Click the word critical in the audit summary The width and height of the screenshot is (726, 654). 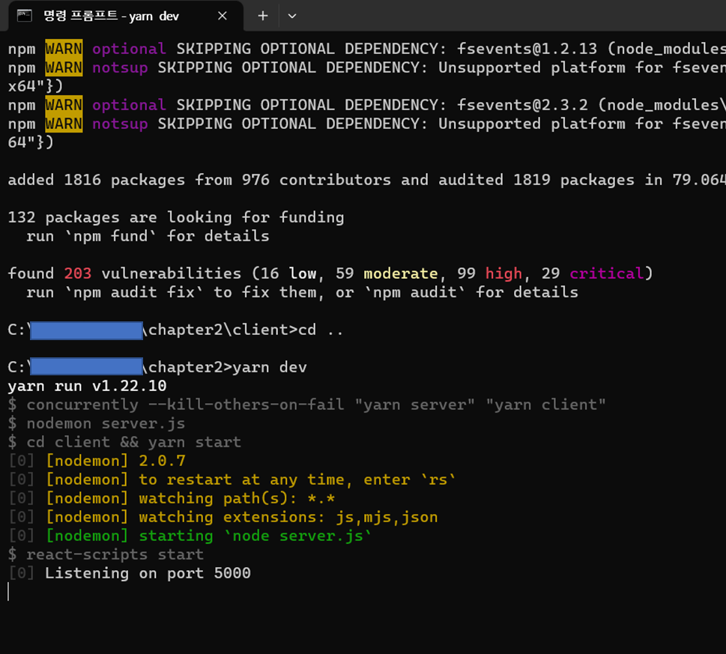605,273
